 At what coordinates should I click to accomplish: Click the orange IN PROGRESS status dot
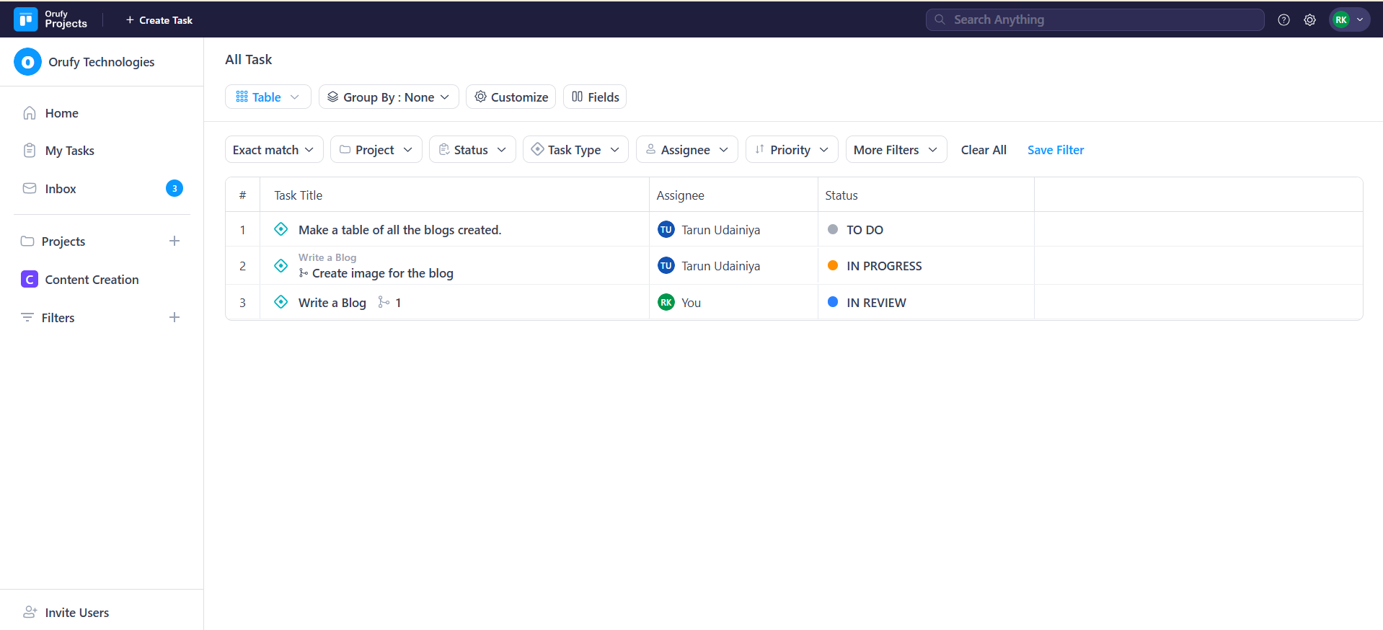coord(833,265)
